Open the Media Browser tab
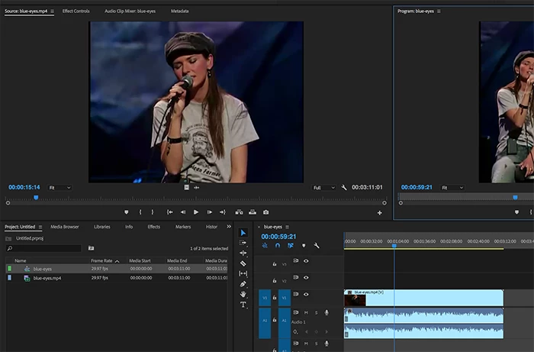 click(x=65, y=227)
